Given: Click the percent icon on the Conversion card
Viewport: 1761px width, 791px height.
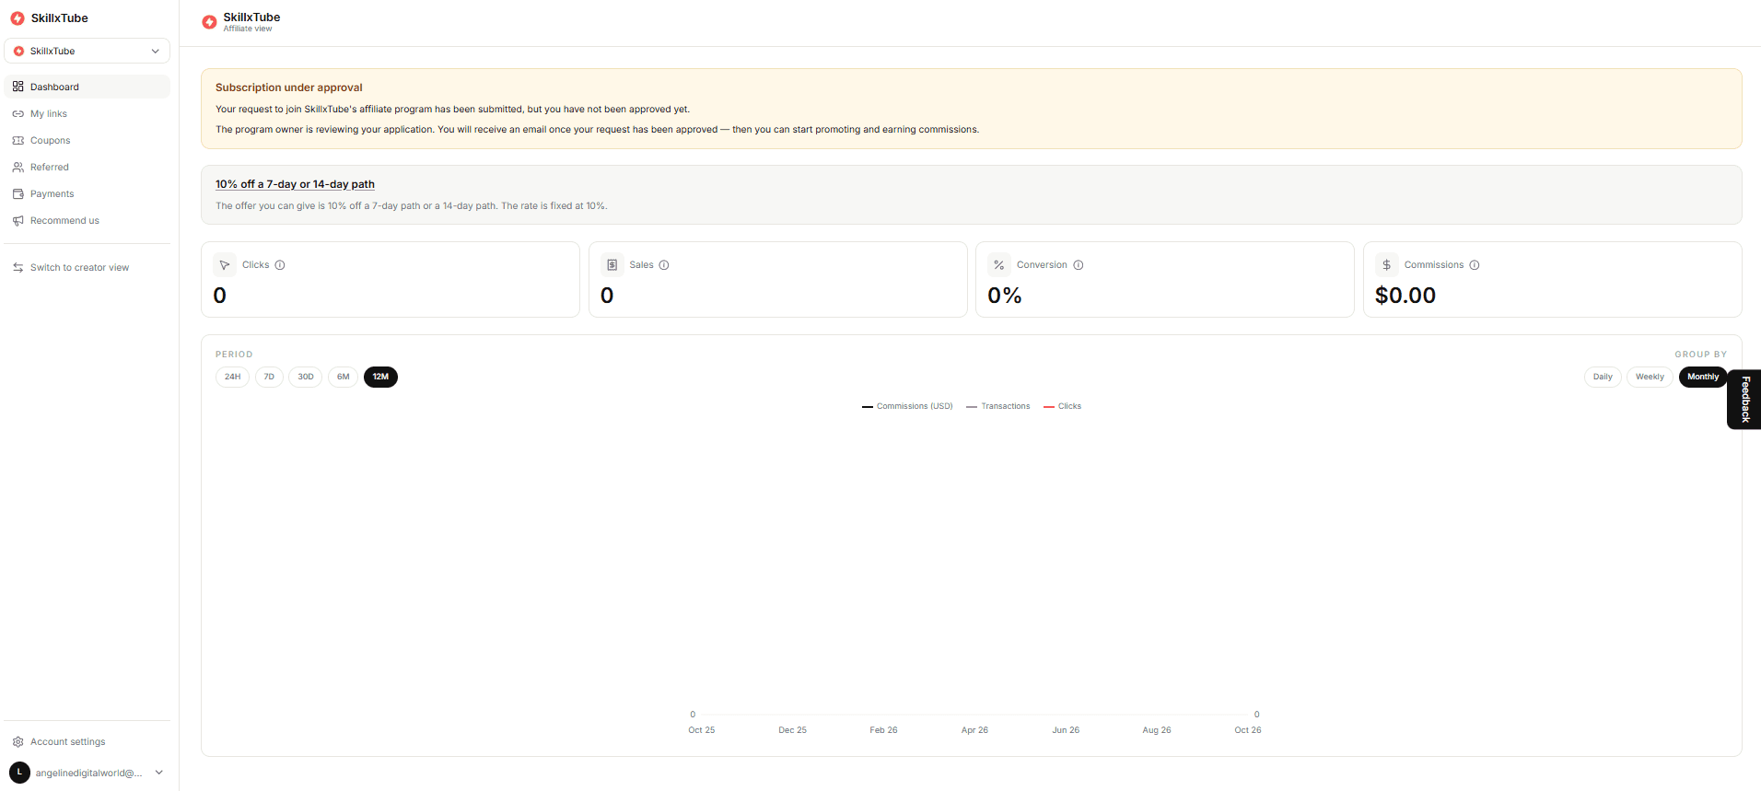Looking at the screenshot, I should pos(999,265).
